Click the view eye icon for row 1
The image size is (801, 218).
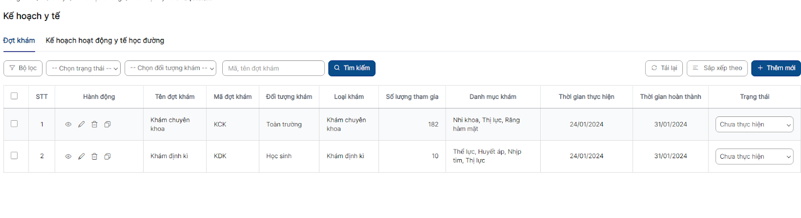pyautogui.click(x=68, y=124)
